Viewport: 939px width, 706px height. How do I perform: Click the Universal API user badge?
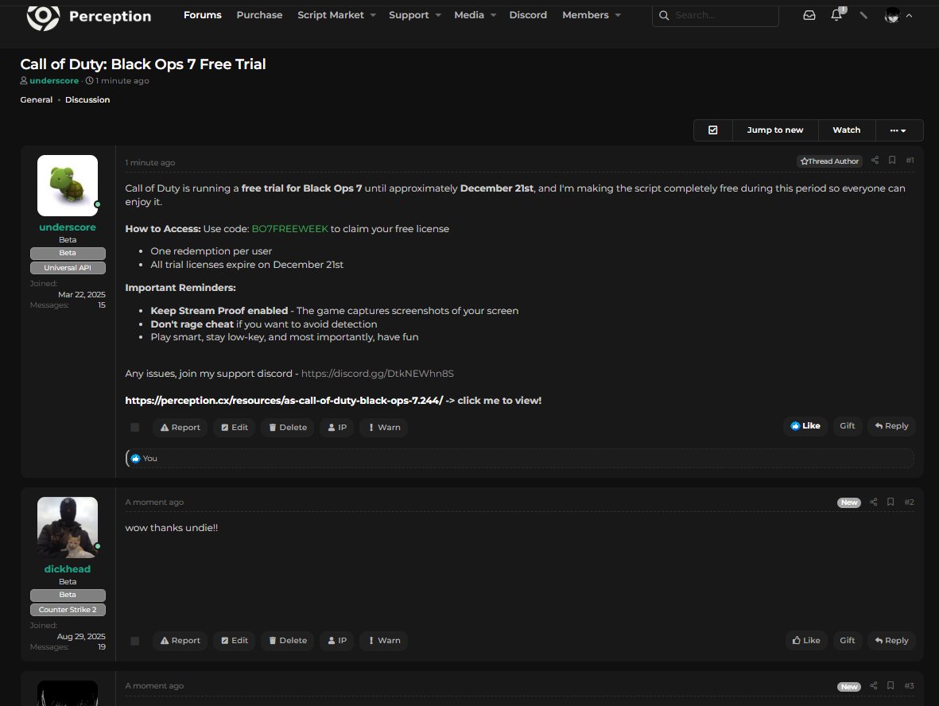click(x=68, y=268)
